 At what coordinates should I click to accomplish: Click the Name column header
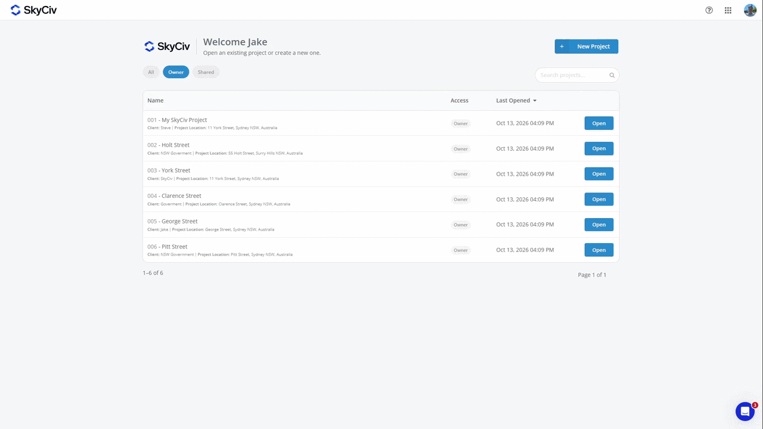[156, 101]
